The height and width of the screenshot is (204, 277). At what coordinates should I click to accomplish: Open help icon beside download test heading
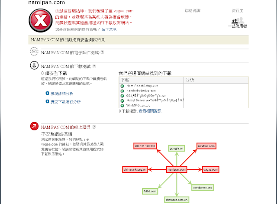click(94, 66)
